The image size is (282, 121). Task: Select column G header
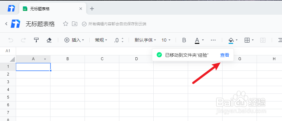[x=240, y=59]
